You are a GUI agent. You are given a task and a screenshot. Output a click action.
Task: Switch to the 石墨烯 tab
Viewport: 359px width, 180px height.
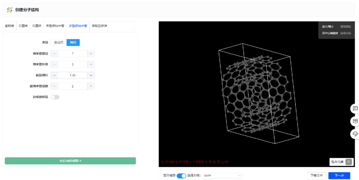coord(23,26)
